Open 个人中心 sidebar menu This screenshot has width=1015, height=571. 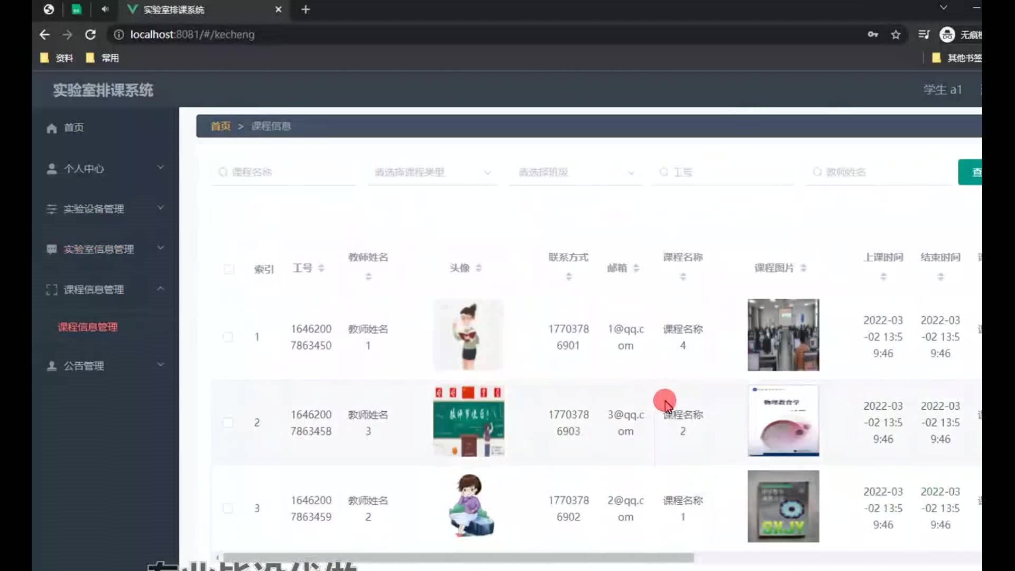[x=105, y=169]
